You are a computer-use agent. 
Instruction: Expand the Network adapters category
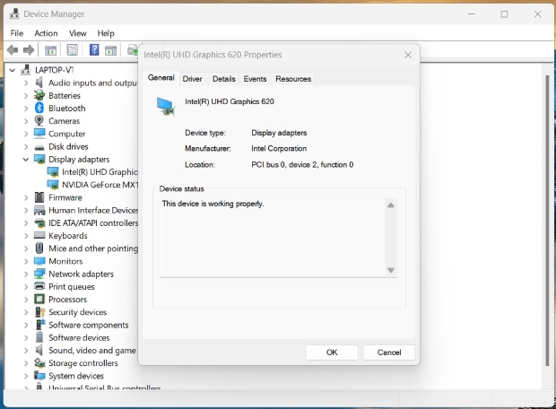(x=26, y=274)
